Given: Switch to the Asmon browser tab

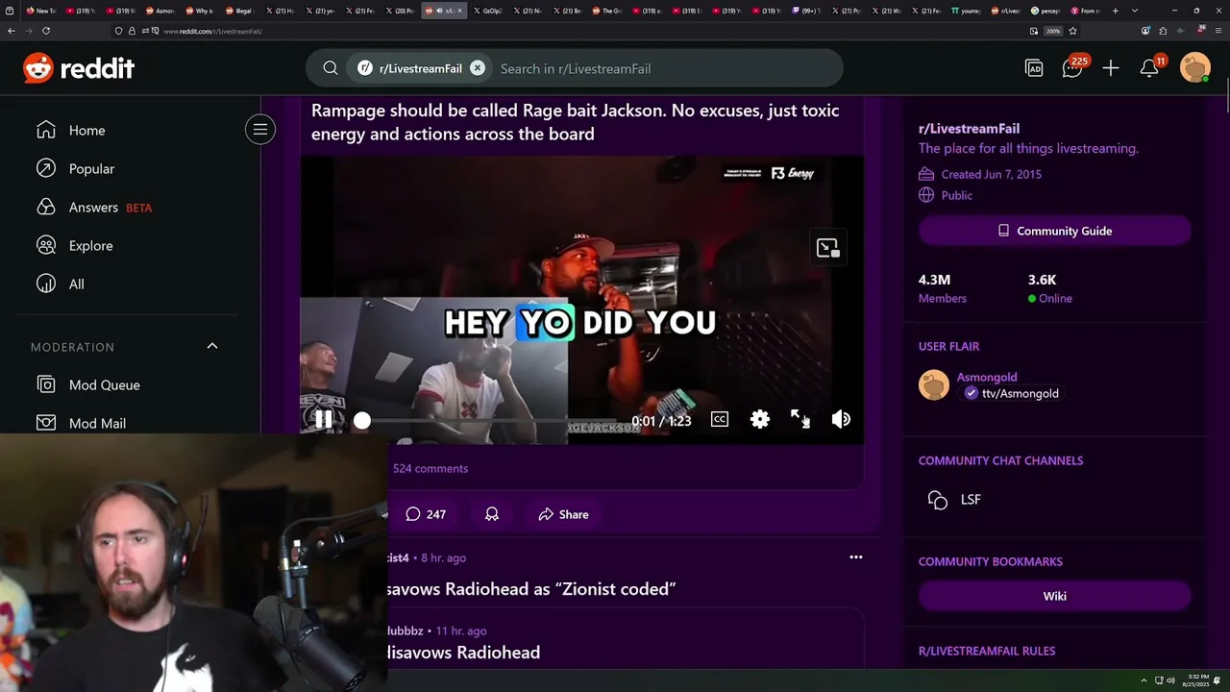Looking at the screenshot, I should (160, 11).
